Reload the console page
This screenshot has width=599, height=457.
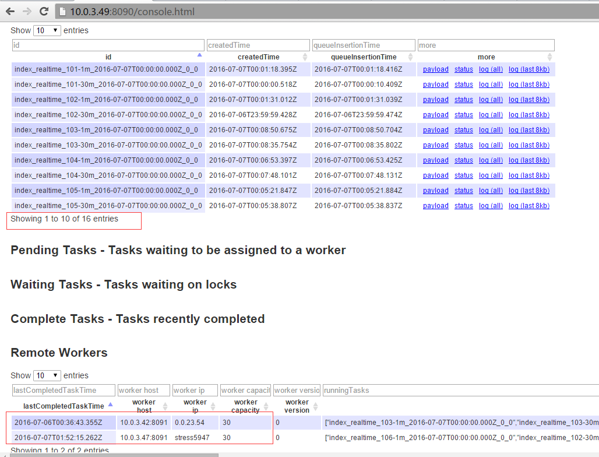tap(44, 12)
